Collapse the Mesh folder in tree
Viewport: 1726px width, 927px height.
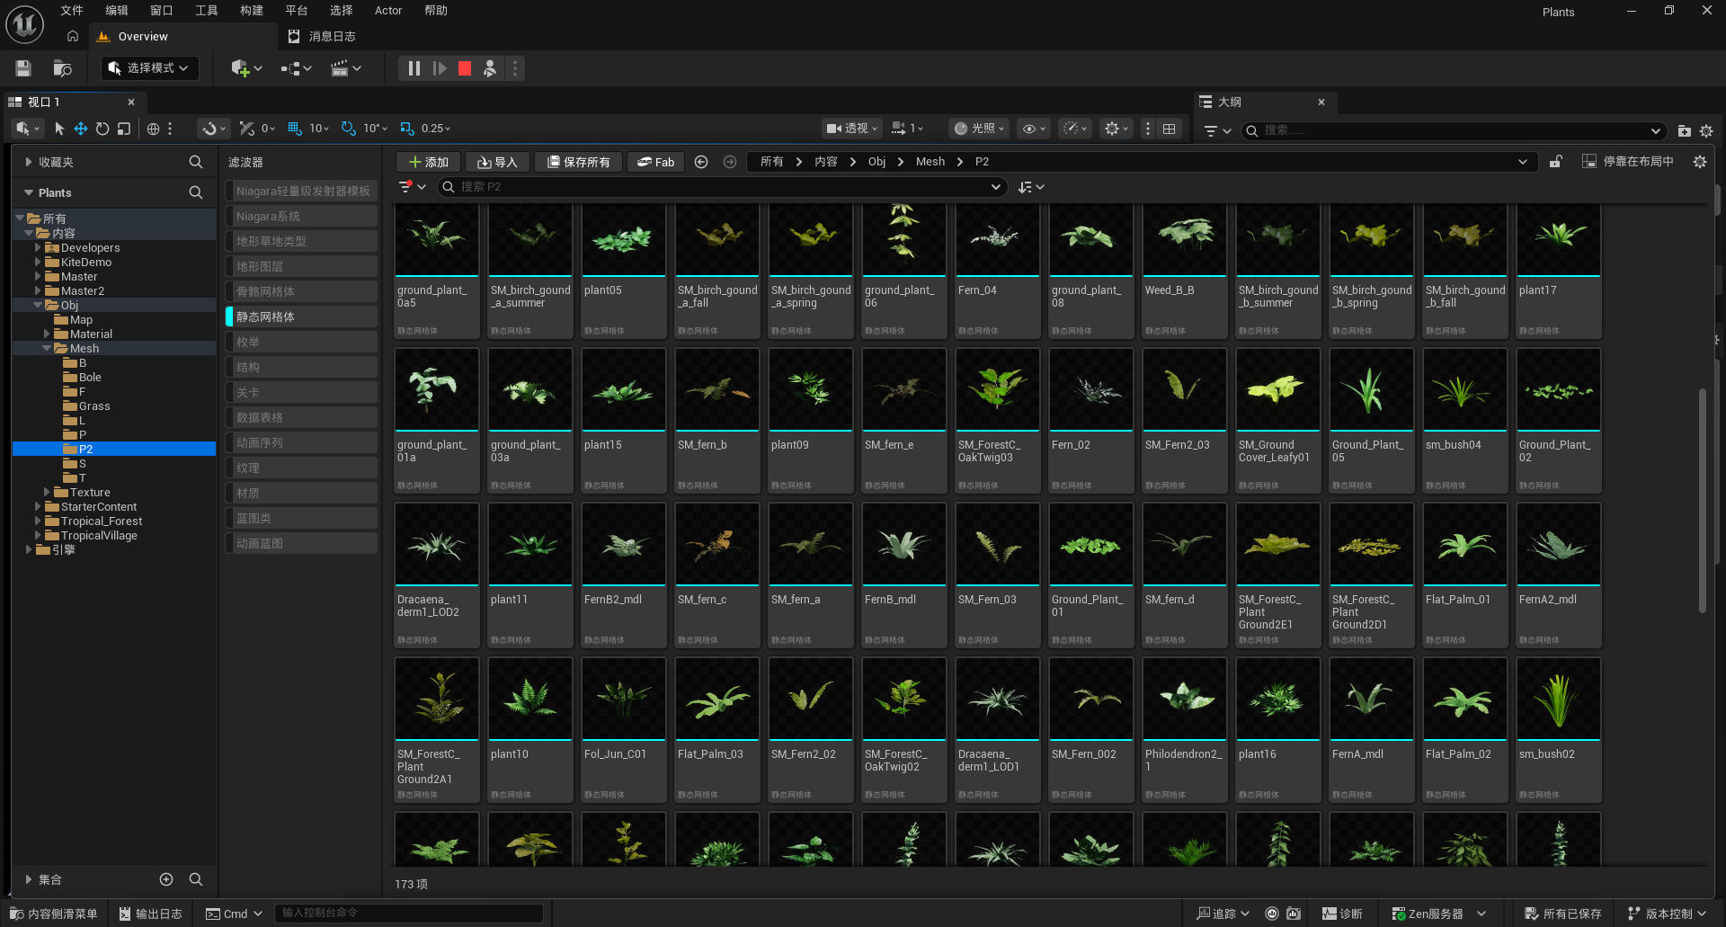tap(47, 348)
